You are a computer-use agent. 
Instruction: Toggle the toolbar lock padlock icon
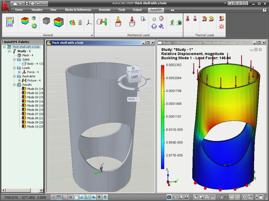(x=250, y=197)
